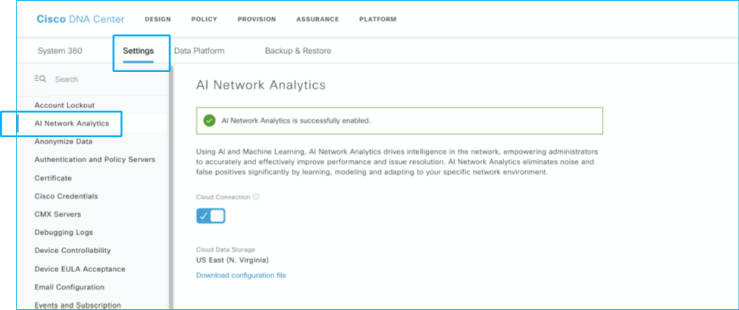Viewport: 739px width, 310px height.
Task: Switch to the System 360 tab
Action: click(60, 51)
